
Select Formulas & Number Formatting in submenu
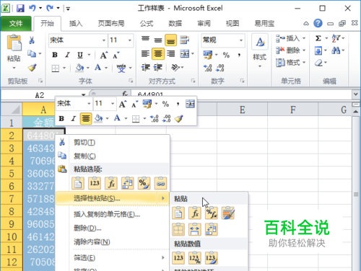point(212,213)
